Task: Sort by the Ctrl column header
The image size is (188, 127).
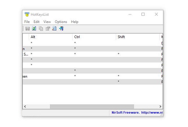Action: tap(94, 37)
